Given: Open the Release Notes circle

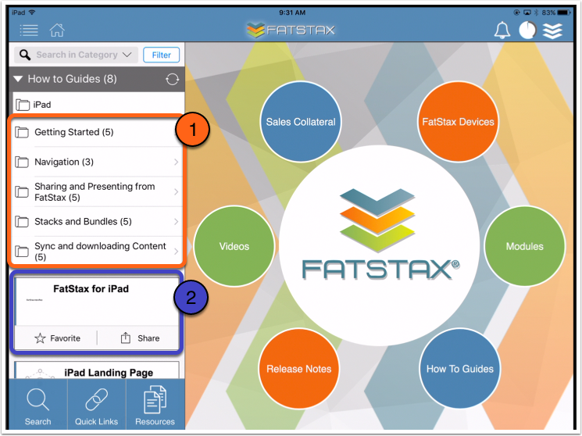Looking at the screenshot, I should [298, 368].
